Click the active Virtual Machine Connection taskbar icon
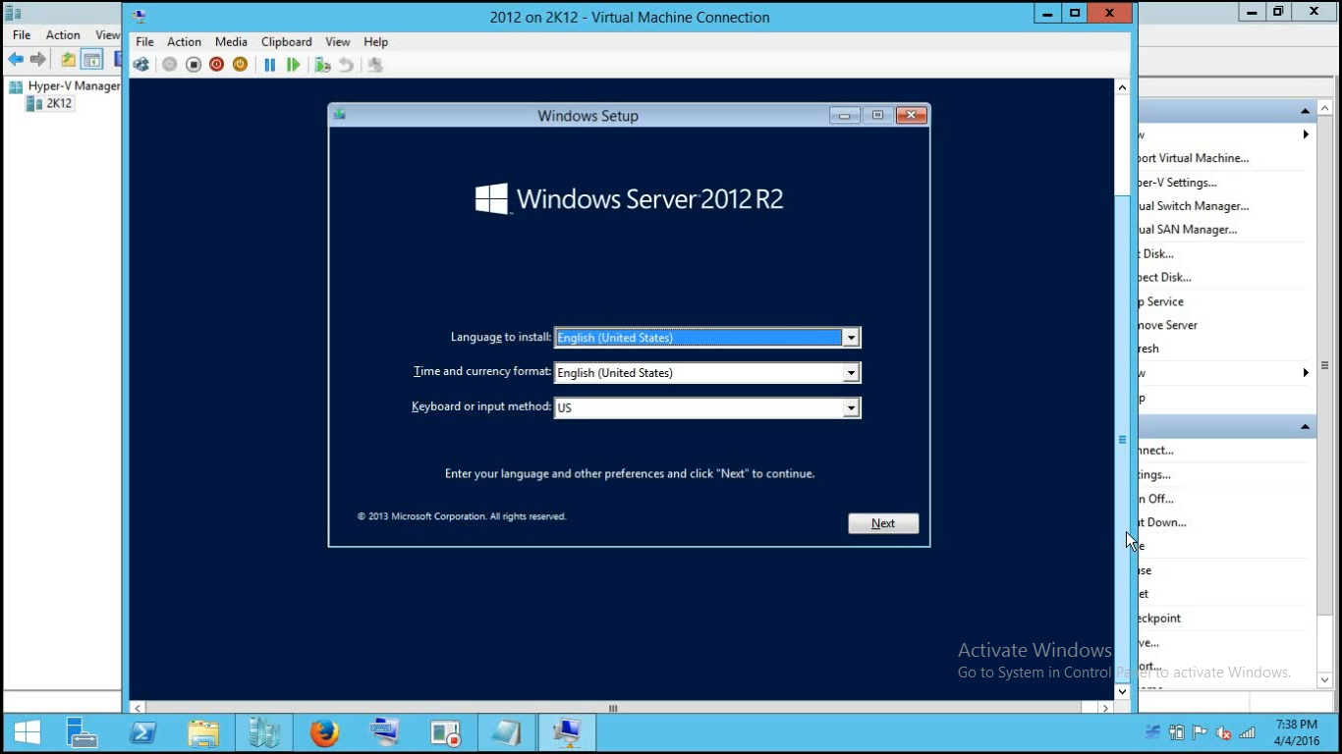The height and width of the screenshot is (754, 1342). click(x=567, y=732)
